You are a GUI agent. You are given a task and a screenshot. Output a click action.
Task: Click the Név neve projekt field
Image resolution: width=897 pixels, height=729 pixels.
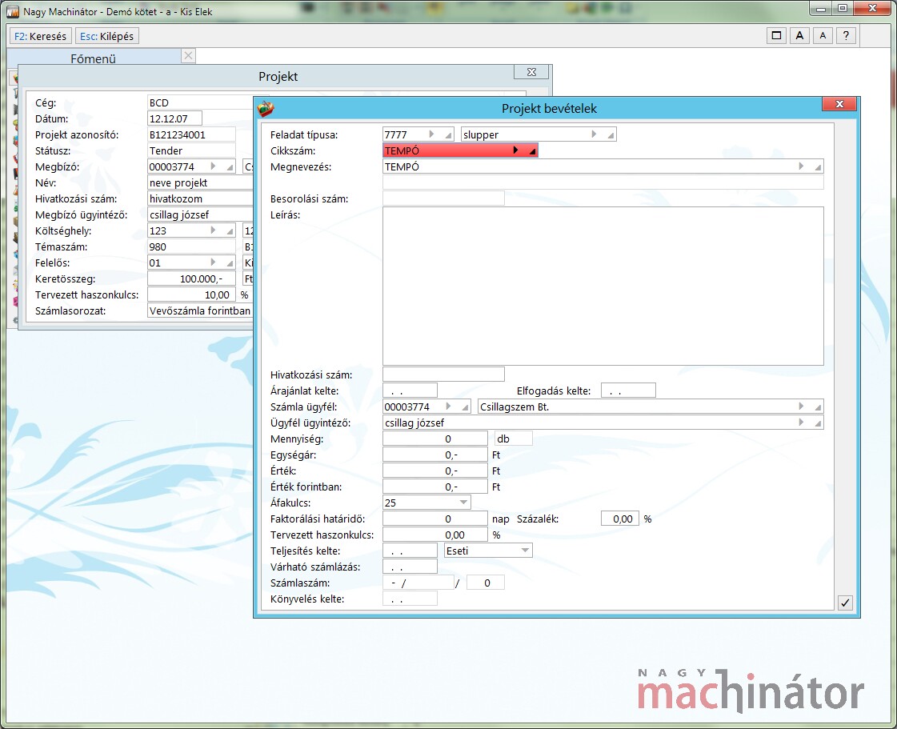[200, 182]
